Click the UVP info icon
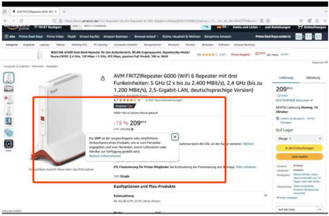329x216 pixels. (x=132, y=129)
